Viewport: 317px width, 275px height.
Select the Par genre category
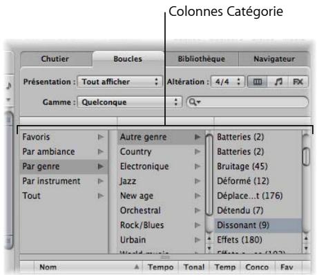tap(64, 167)
